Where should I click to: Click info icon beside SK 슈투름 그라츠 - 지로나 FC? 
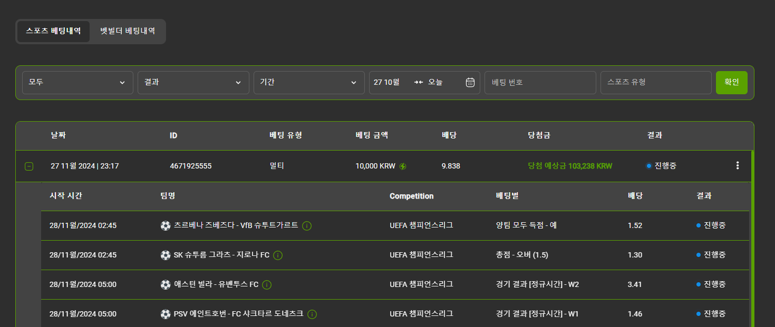pos(278,255)
